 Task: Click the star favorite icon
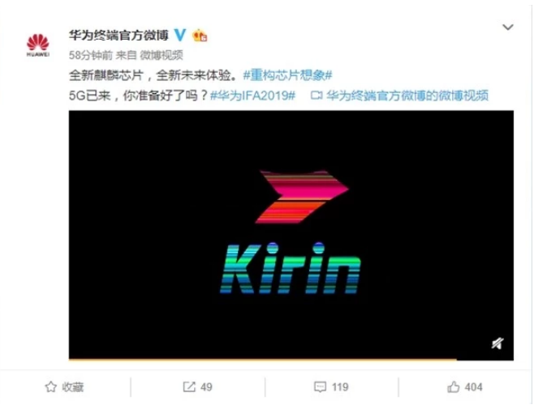(x=51, y=387)
